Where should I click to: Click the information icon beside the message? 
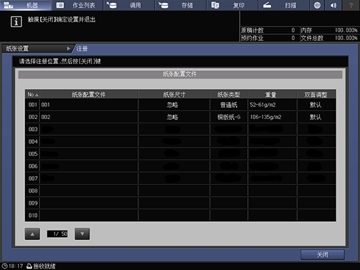pos(16,22)
